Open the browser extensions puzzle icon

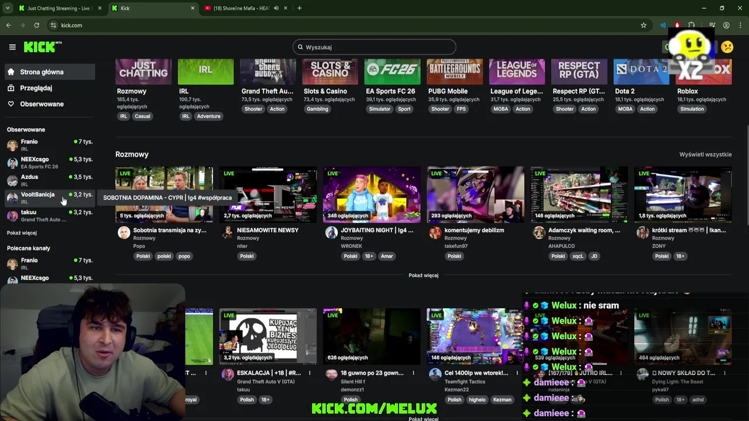click(692, 25)
